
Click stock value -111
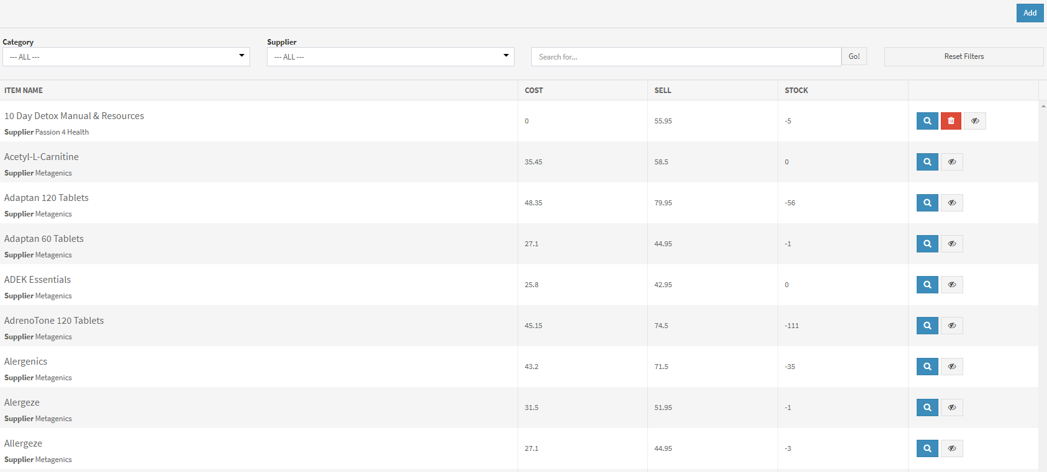(791, 326)
